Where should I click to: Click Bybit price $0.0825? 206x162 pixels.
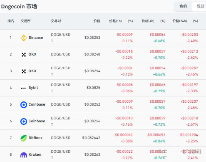[93, 88]
